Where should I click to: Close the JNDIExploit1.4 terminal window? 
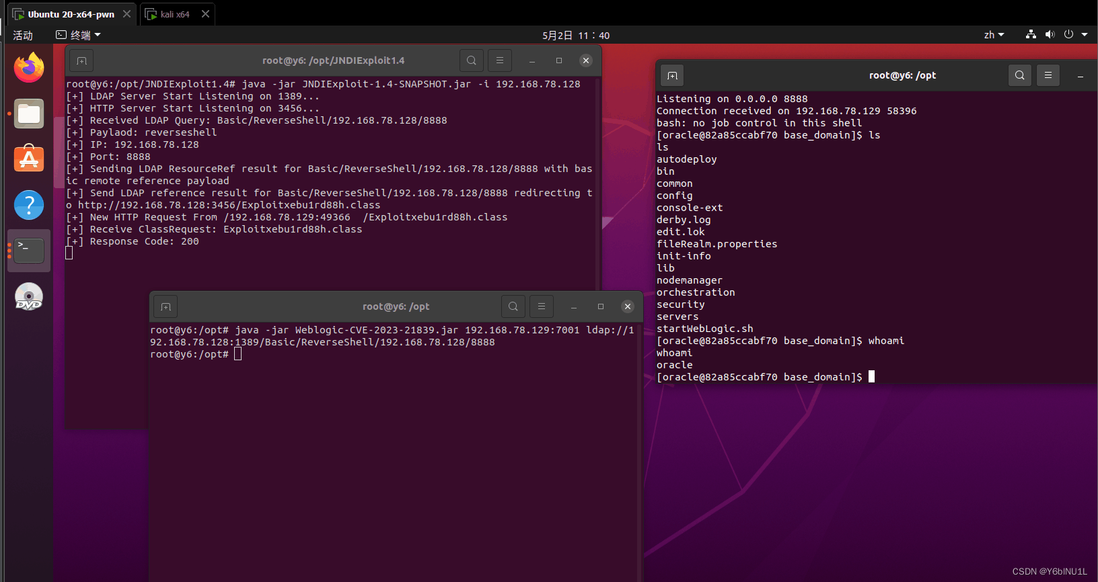pos(586,60)
